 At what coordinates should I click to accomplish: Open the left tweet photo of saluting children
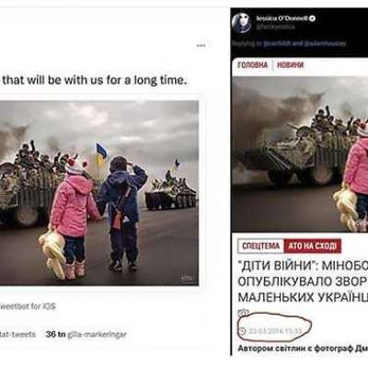click(x=99, y=193)
